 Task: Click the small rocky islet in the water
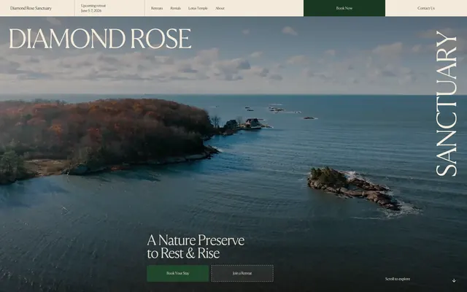354,188
